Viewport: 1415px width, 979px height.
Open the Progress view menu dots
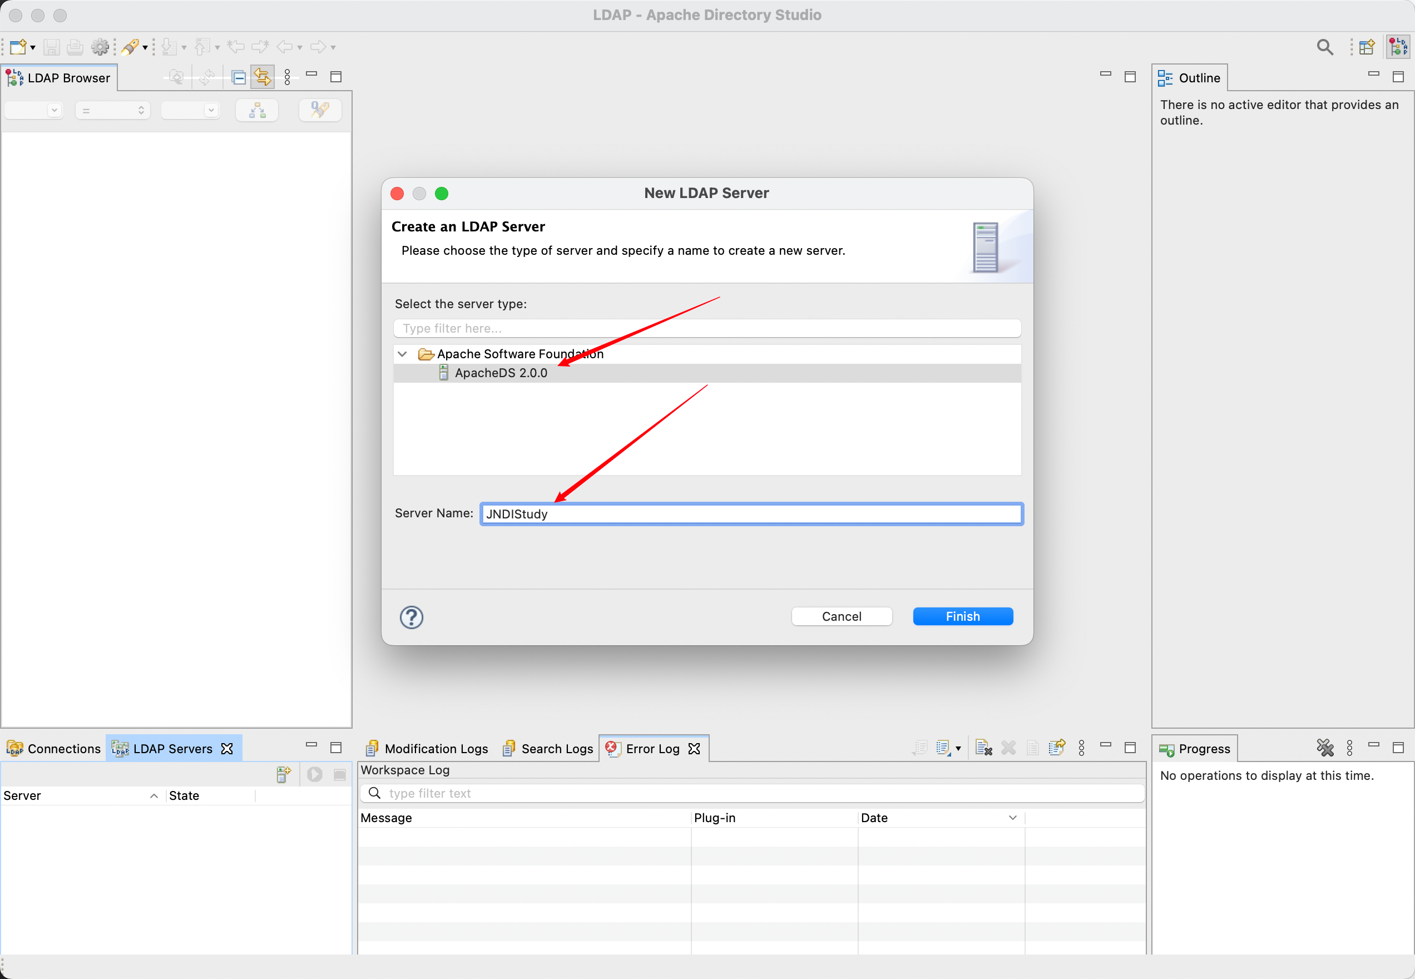(1349, 748)
